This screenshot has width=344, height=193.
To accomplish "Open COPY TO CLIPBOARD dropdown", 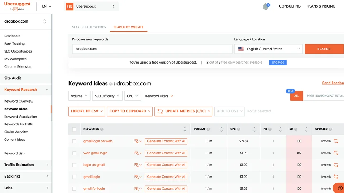I will [x=130, y=111].
